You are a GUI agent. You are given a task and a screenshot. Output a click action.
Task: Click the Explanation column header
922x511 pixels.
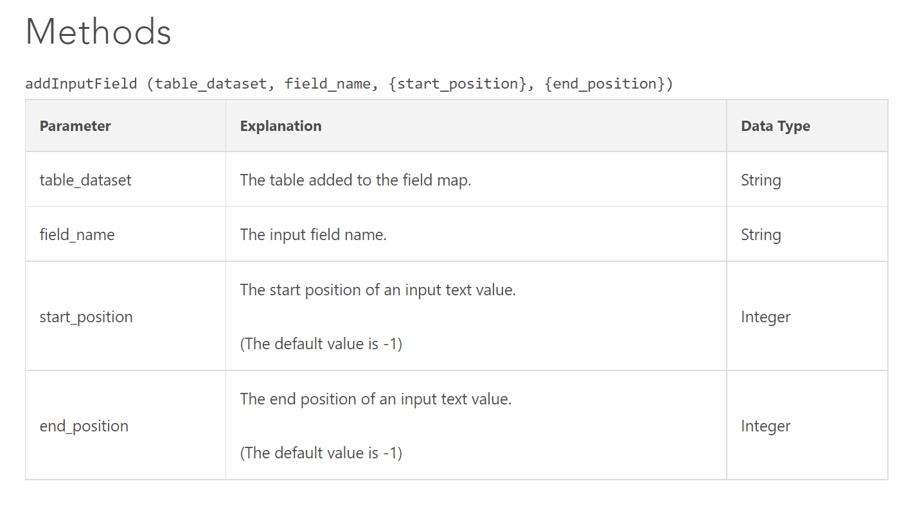click(x=281, y=126)
